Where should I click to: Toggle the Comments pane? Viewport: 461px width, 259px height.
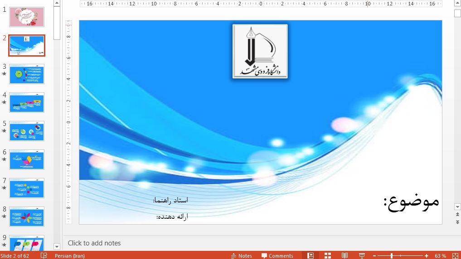click(277, 255)
